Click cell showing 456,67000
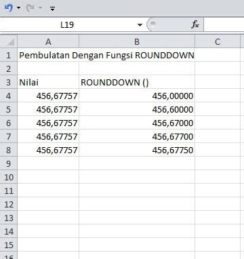244x259 pixels. (x=137, y=123)
